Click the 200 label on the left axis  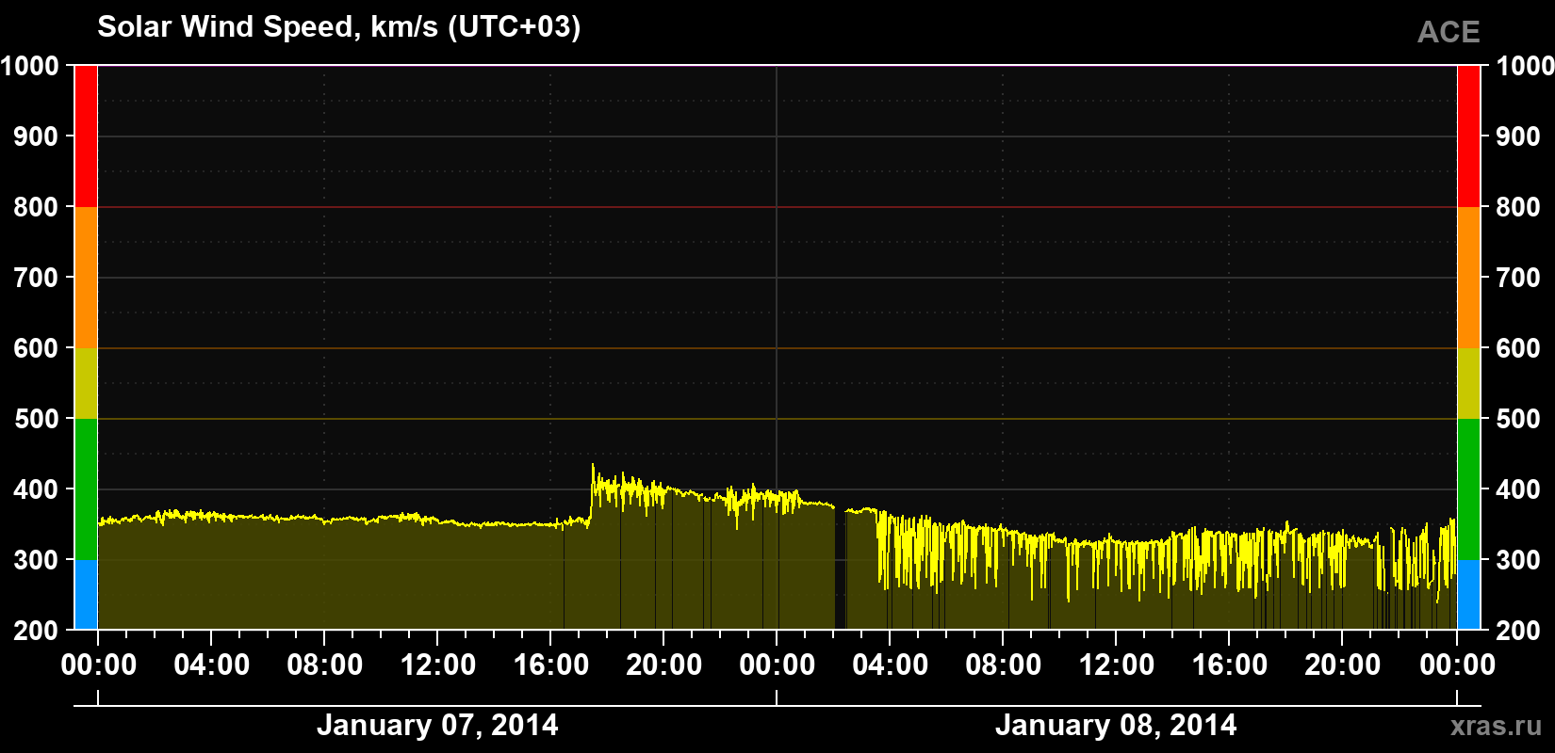point(37,631)
